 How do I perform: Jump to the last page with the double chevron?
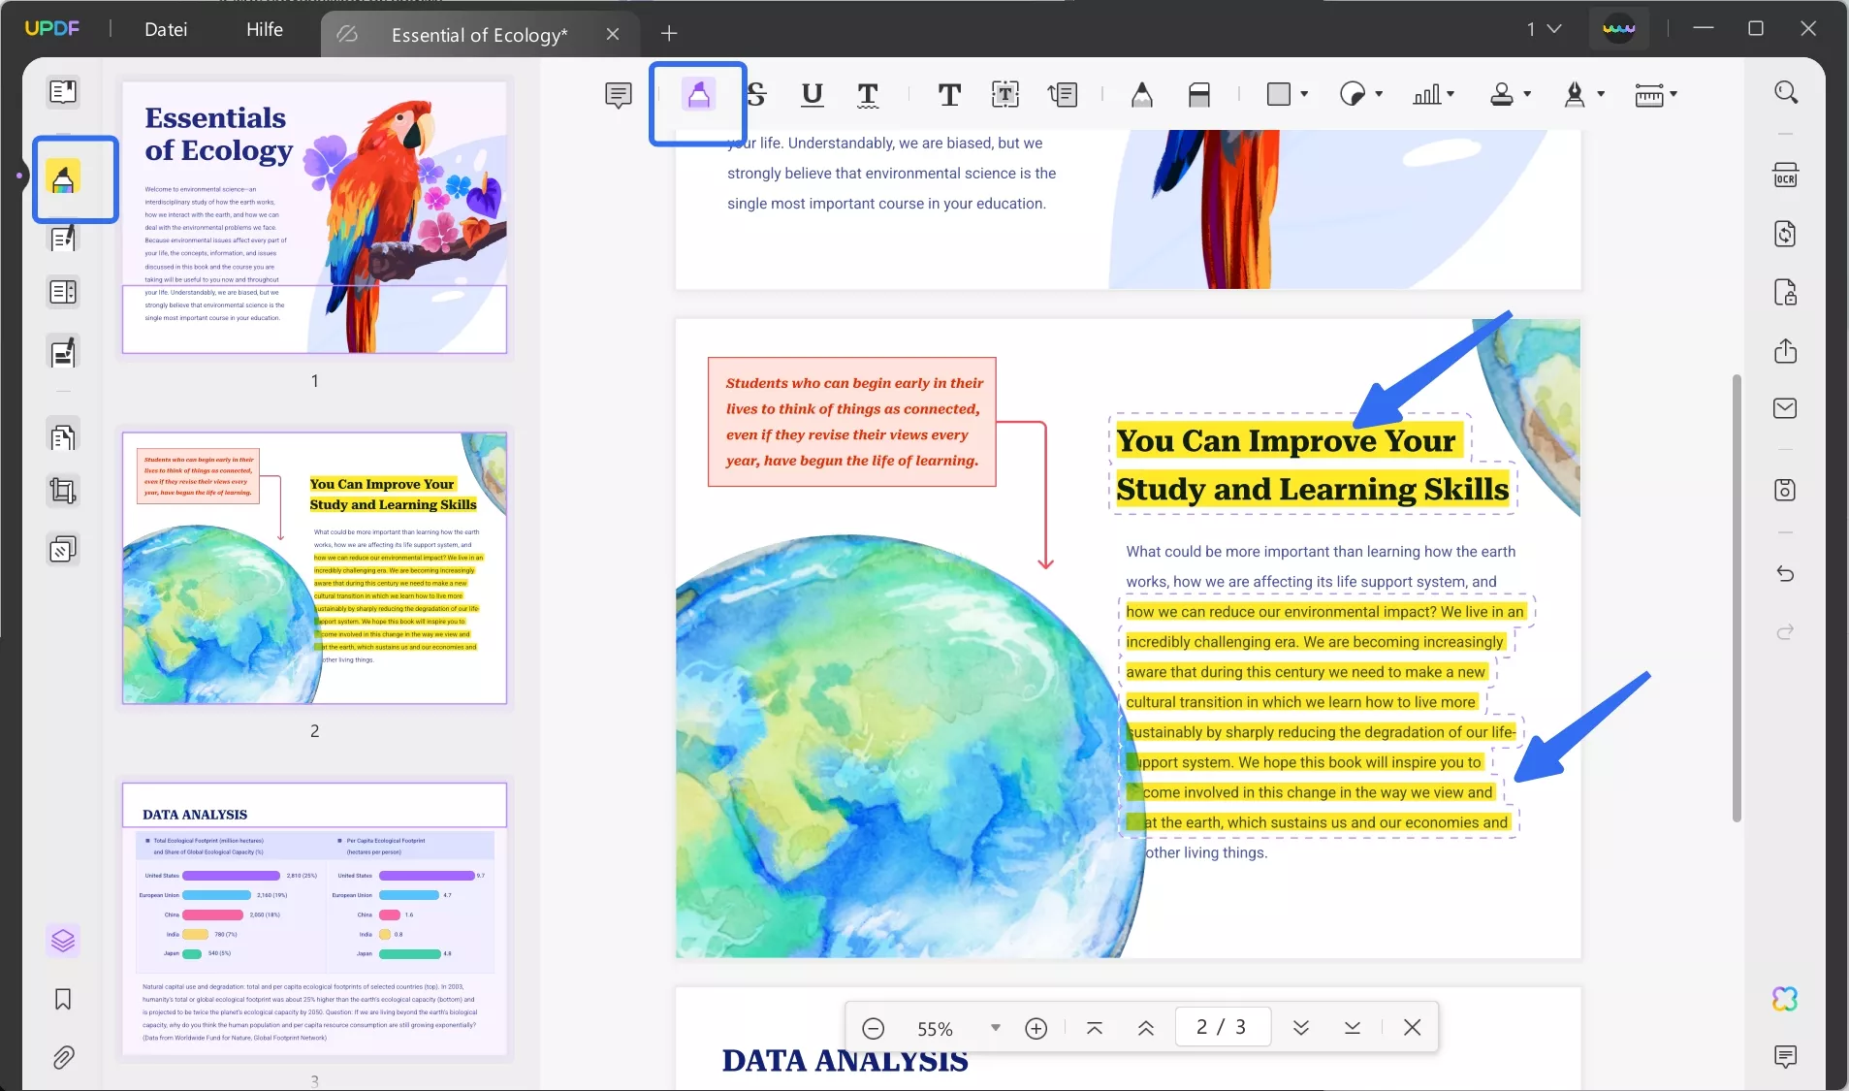[x=1302, y=1028]
